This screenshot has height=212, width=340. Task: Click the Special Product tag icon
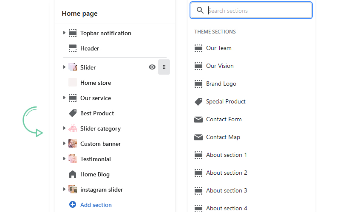(198, 102)
